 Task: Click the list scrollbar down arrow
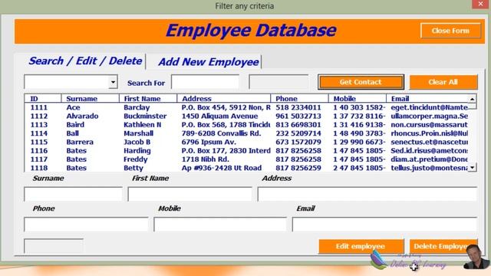(x=473, y=167)
